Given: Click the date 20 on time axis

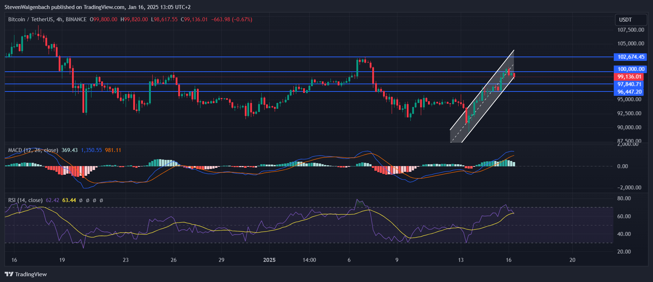Looking at the screenshot, I should click(572, 260).
